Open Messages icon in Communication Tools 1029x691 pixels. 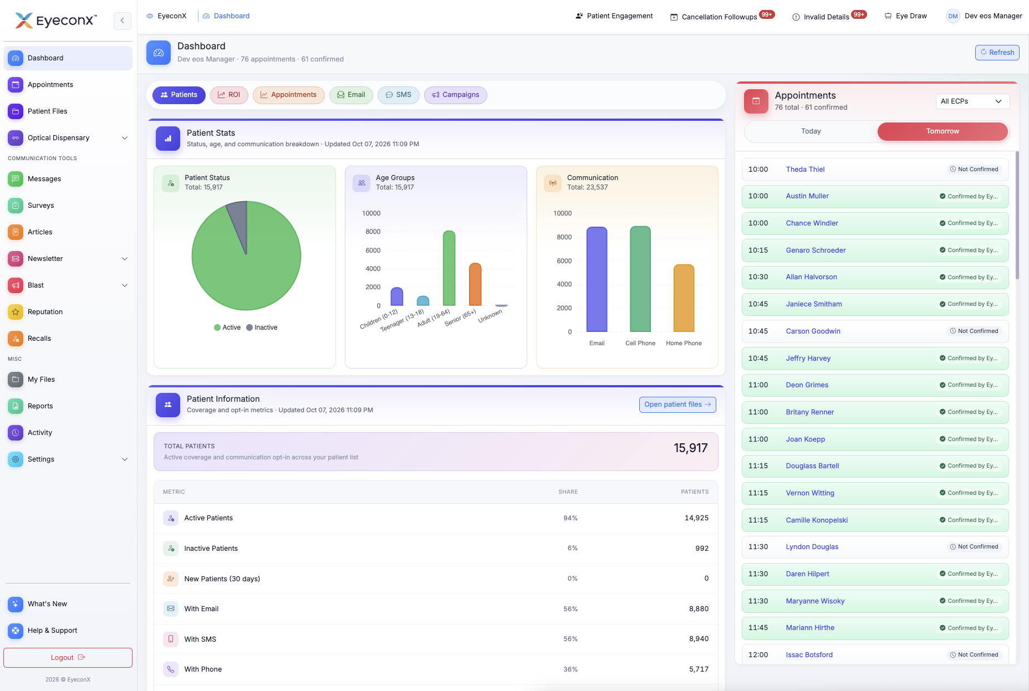click(16, 179)
